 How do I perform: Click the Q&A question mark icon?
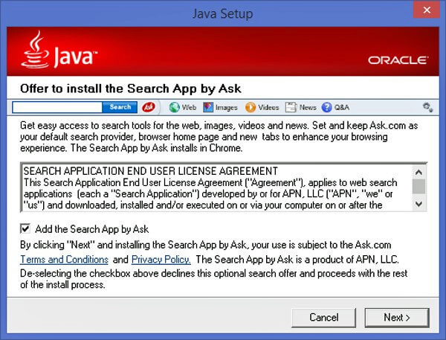pyautogui.click(x=326, y=107)
